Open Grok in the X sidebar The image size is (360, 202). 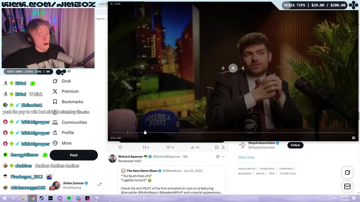point(66,81)
